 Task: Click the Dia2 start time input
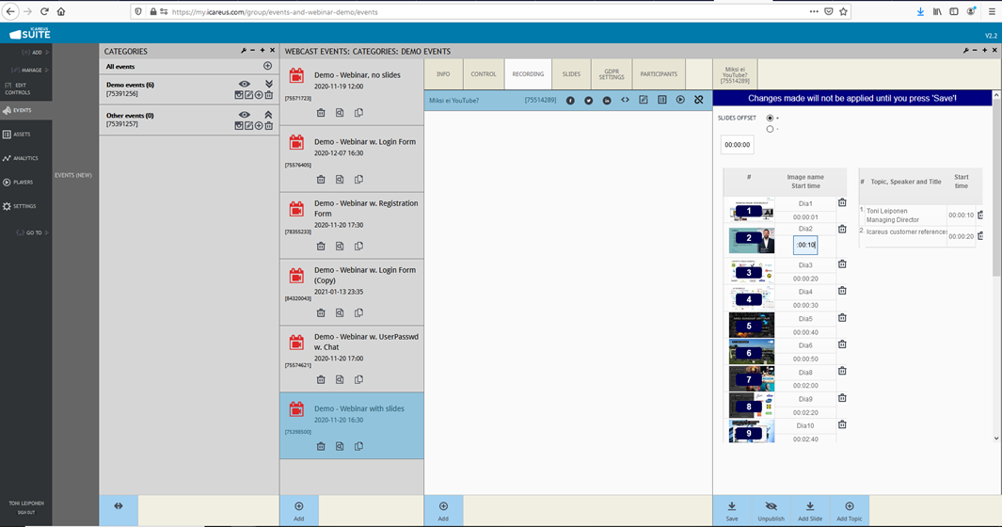tap(805, 245)
